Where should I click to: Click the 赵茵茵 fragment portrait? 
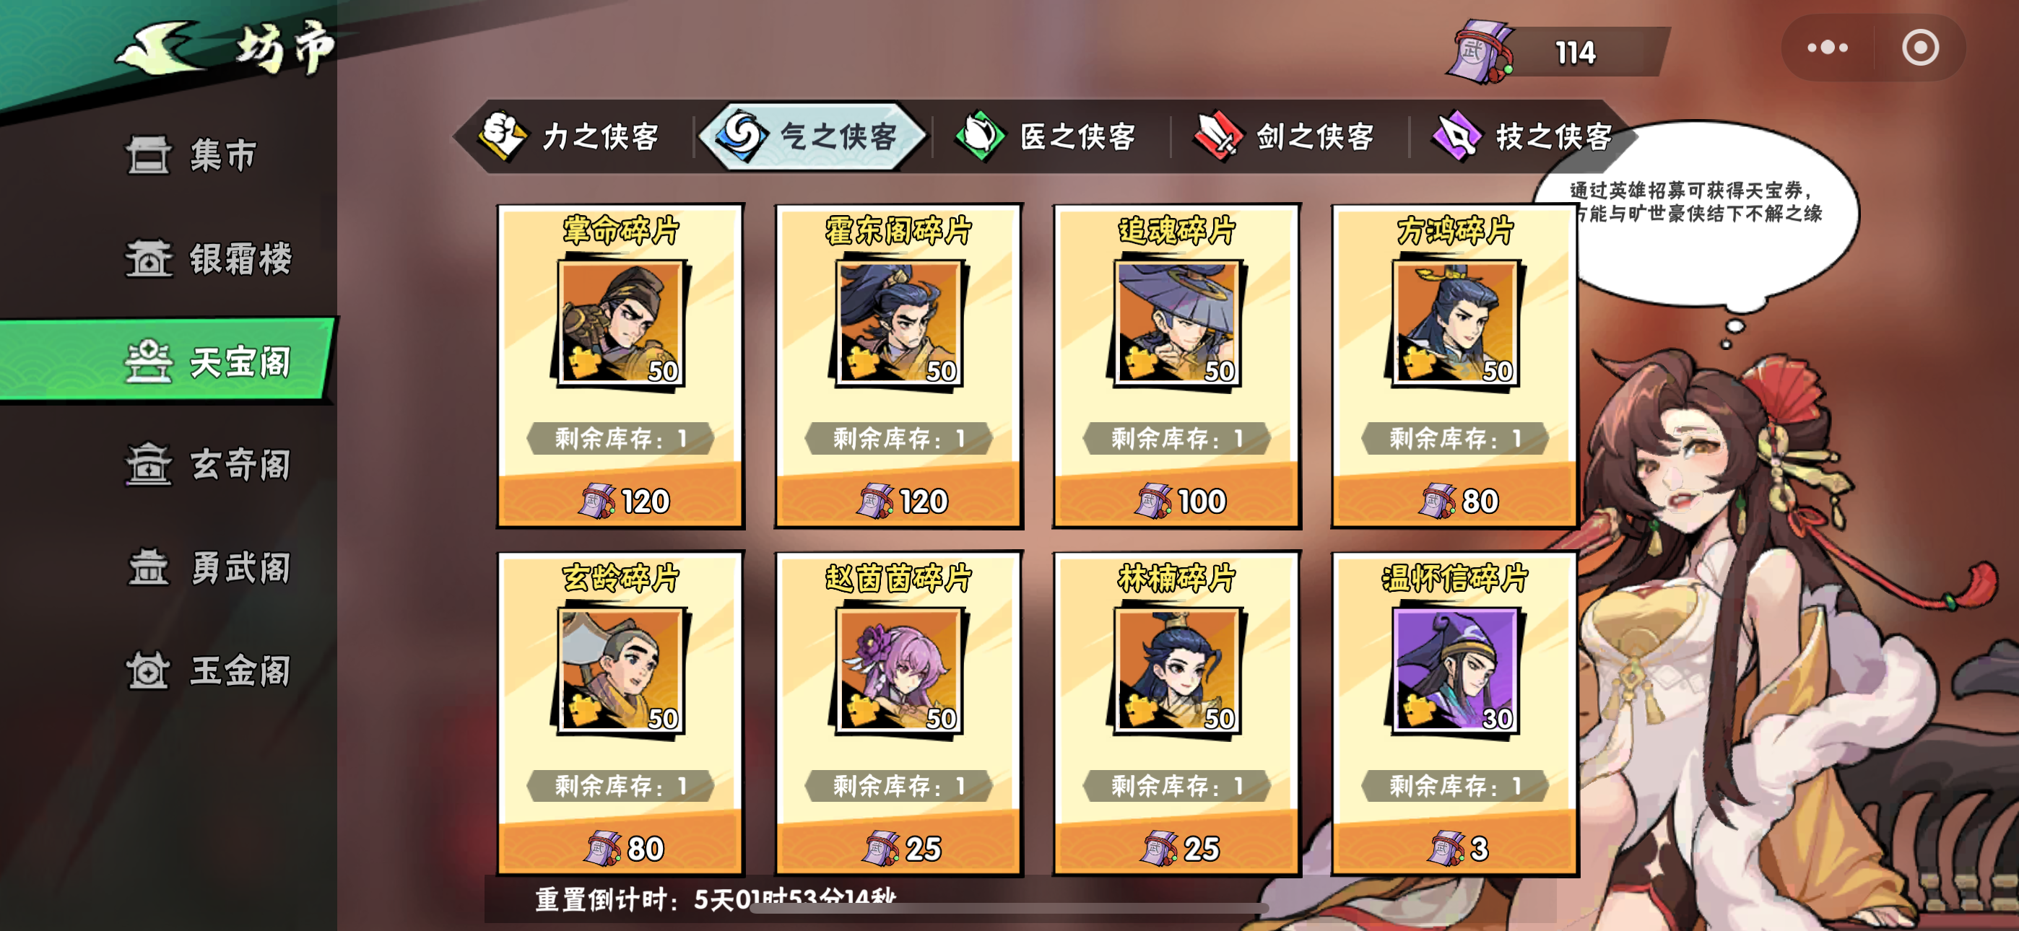[899, 670]
